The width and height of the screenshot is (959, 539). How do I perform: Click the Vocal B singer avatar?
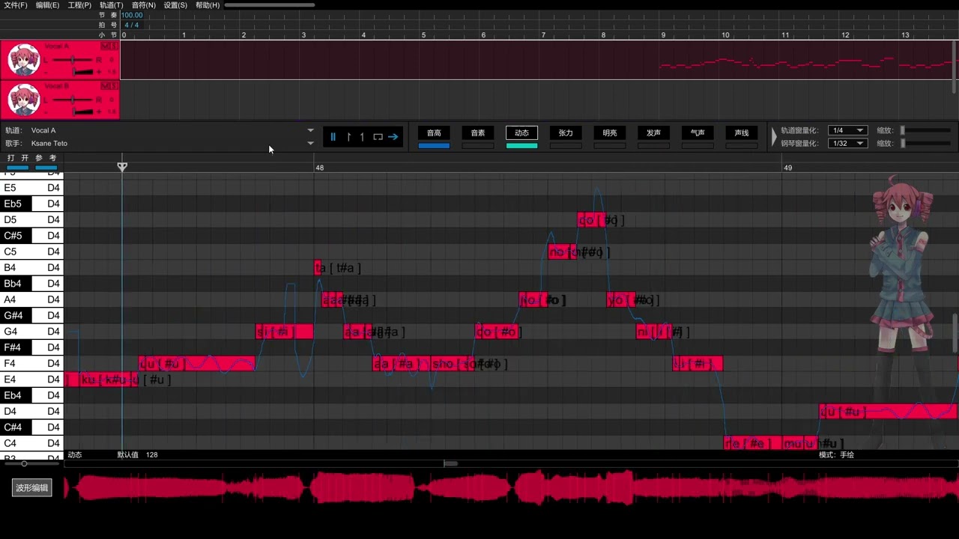[x=23, y=100]
